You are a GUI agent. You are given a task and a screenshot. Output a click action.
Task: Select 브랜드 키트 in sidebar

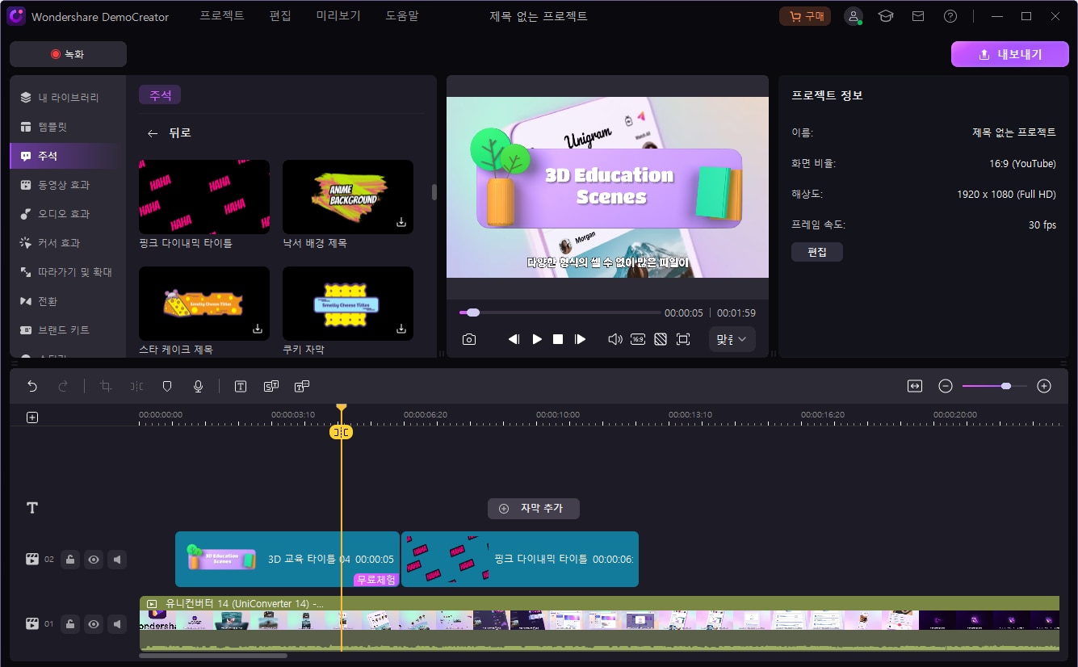[68, 330]
